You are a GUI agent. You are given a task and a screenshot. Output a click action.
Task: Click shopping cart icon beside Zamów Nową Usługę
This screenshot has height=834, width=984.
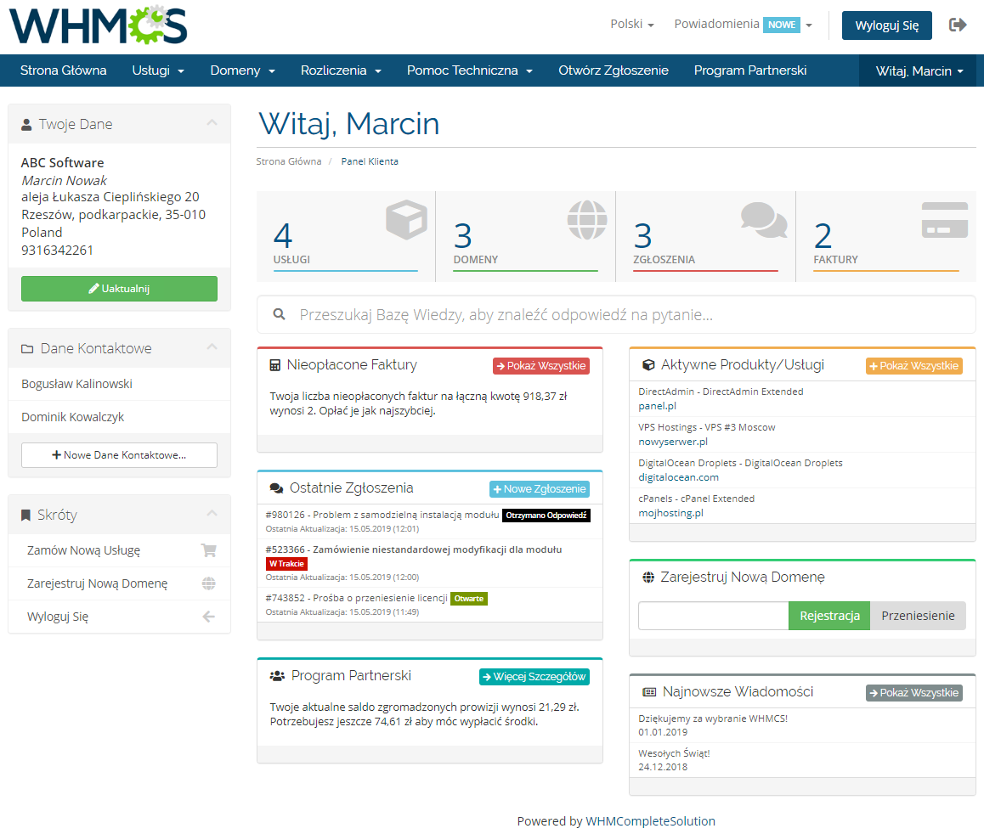pos(208,550)
